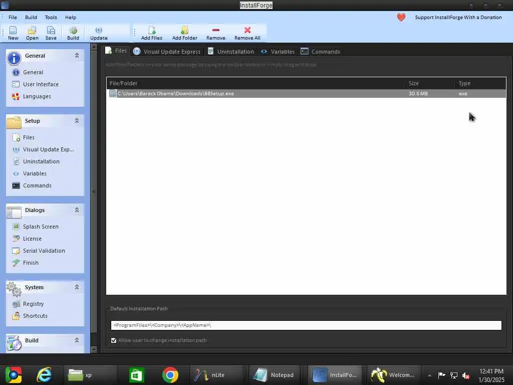Open the File menu
The image size is (513, 385).
pos(13,18)
